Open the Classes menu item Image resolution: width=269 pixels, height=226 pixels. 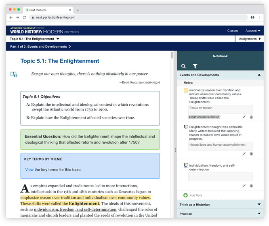(233, 31)
